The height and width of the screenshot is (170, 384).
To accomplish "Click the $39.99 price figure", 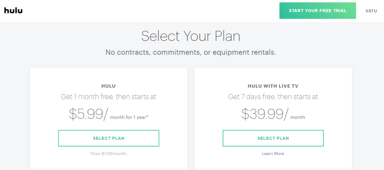I will [x=262, y=114].
